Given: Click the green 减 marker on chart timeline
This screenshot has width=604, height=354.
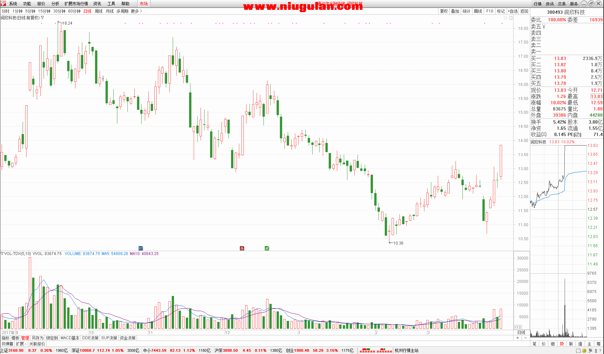Looking at the screenshot, I should (267, 248).
